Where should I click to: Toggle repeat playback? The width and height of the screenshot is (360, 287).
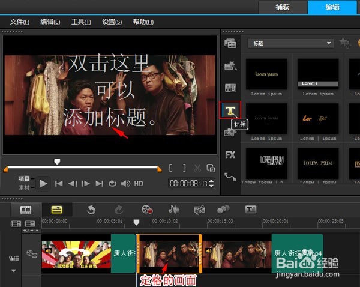(113, 184)
